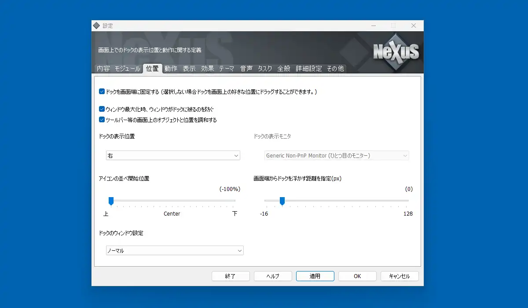The image size is (528, 308).
Task: Open the その他 tab
Action: point(335,69)
